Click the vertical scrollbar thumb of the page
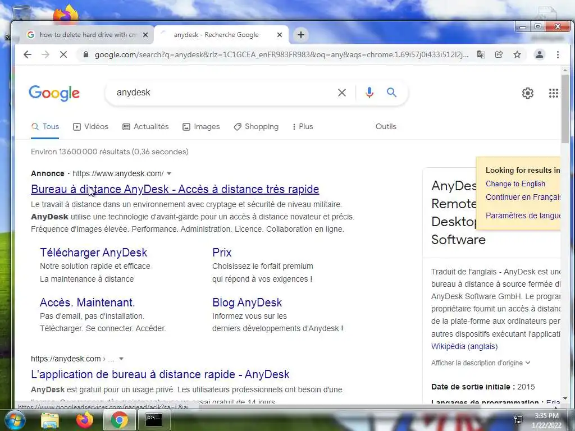The width and height of the screenshot is (575, 431). click(565, 108)
